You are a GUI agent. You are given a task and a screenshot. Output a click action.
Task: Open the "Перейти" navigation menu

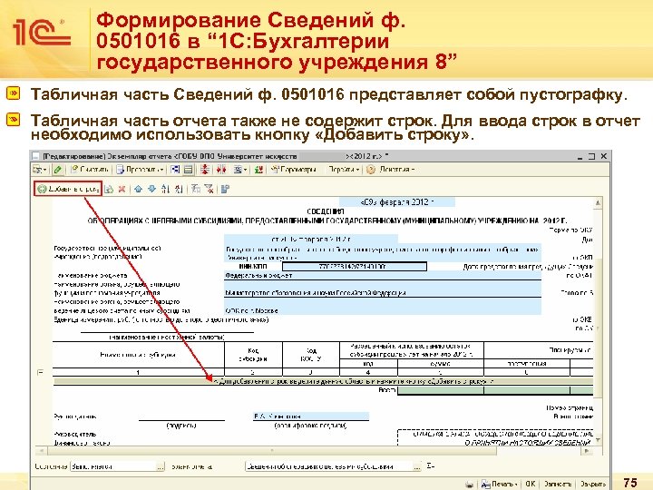(x=344, y=170)
